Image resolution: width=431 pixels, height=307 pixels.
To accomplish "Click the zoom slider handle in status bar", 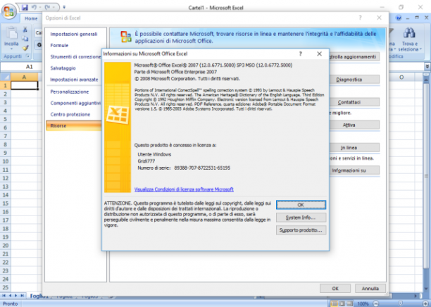I will tap(400, 303).
